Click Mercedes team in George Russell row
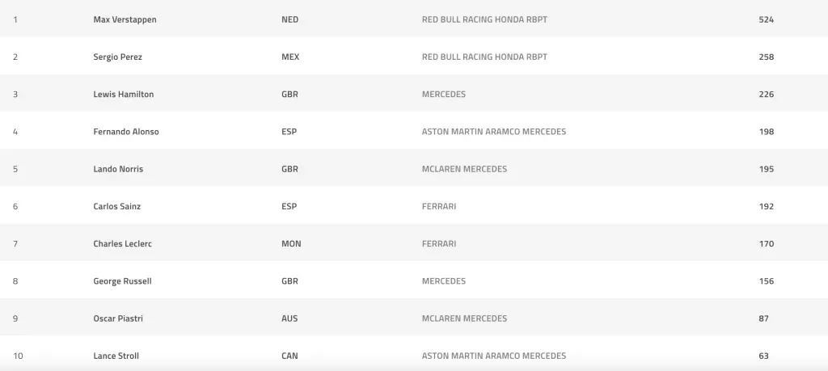The width and height of the screenshot is (828, 371). (x=443, y=281)
